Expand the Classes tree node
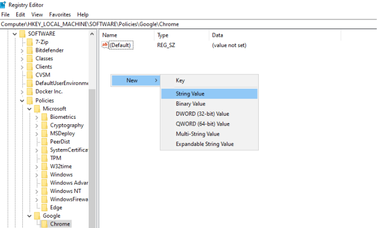The width and height of the screenshot is (380, 228). point(22,59)
